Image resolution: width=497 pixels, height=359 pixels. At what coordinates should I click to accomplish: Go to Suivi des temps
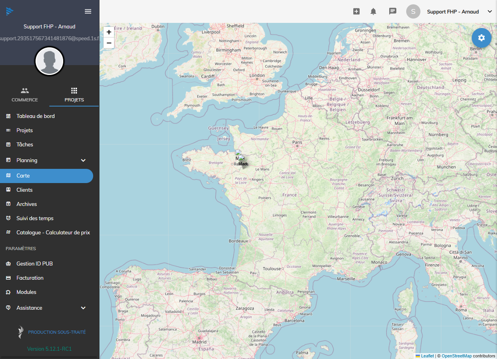tap(35, 219)
